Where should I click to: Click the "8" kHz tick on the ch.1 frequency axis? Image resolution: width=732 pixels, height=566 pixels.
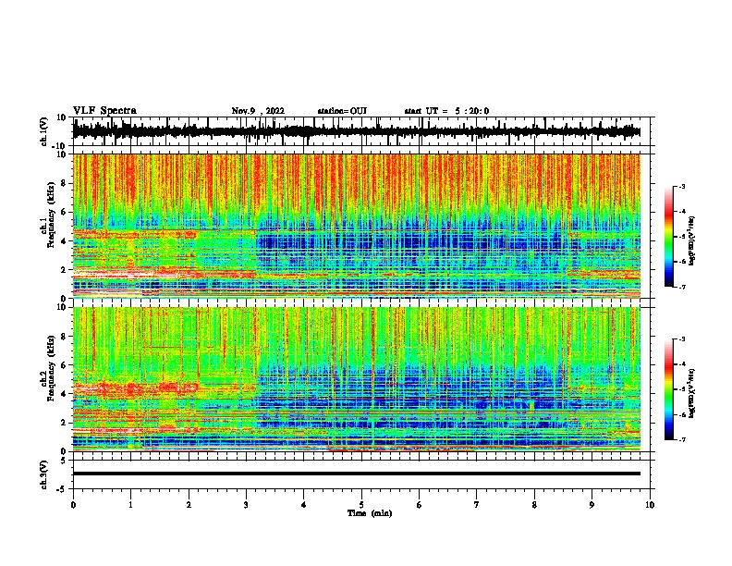pos(65,183)
